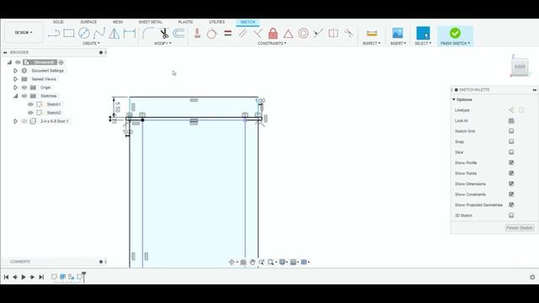Image resolution: width=539 pixels, height=303 pixels.
Task: Select the Offset tool in Modify
Action: coord(179,34)
